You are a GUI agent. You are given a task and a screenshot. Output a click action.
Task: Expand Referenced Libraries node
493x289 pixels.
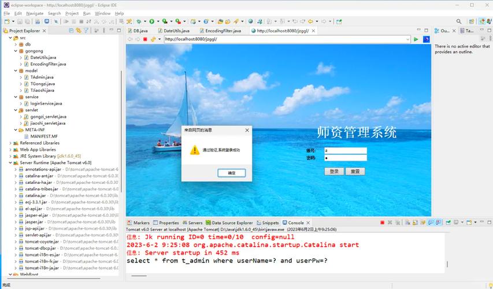click(10, 143)
